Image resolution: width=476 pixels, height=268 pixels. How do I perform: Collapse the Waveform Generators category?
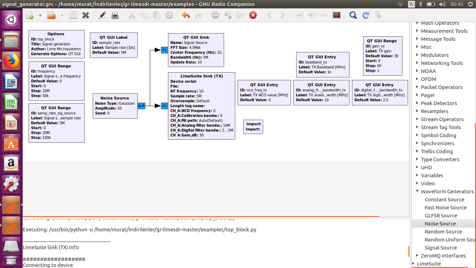pyautogui.click(x=417, y=191)
